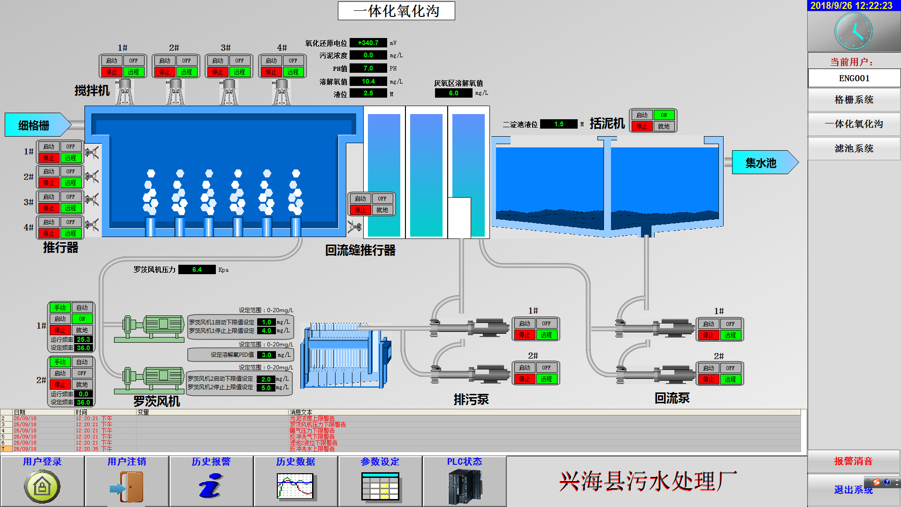Open the 参数设定 table icon
Screen dimensions: 901x507
380,487
